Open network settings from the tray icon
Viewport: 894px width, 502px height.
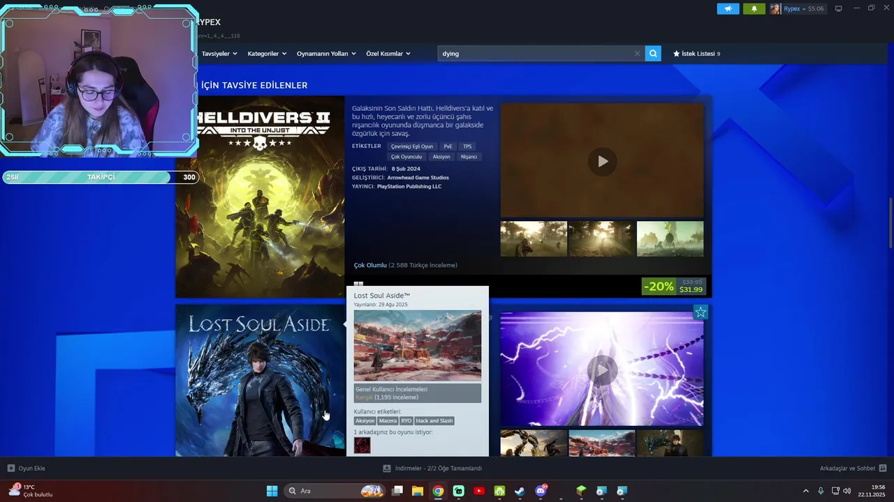[x=835, y=491]
